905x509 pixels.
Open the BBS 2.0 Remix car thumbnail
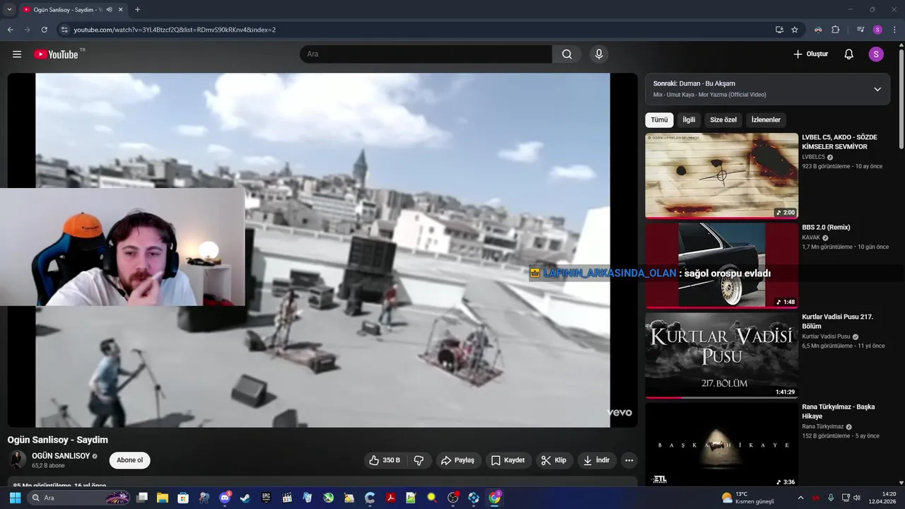[x=721, y=266]
